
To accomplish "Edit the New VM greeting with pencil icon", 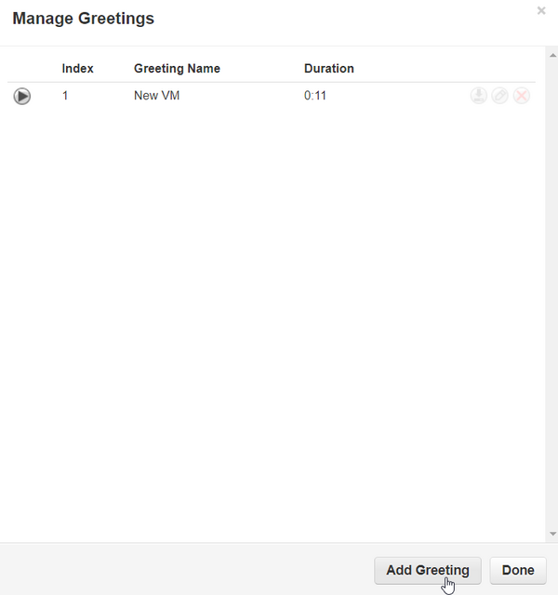I will click(x=499, y=96).
